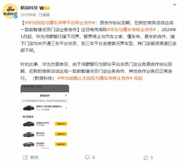Open hashtag #华为知情人士回应与懂车帝停止合作#
This screenshot has height=162, width=183.
point(95,78)
